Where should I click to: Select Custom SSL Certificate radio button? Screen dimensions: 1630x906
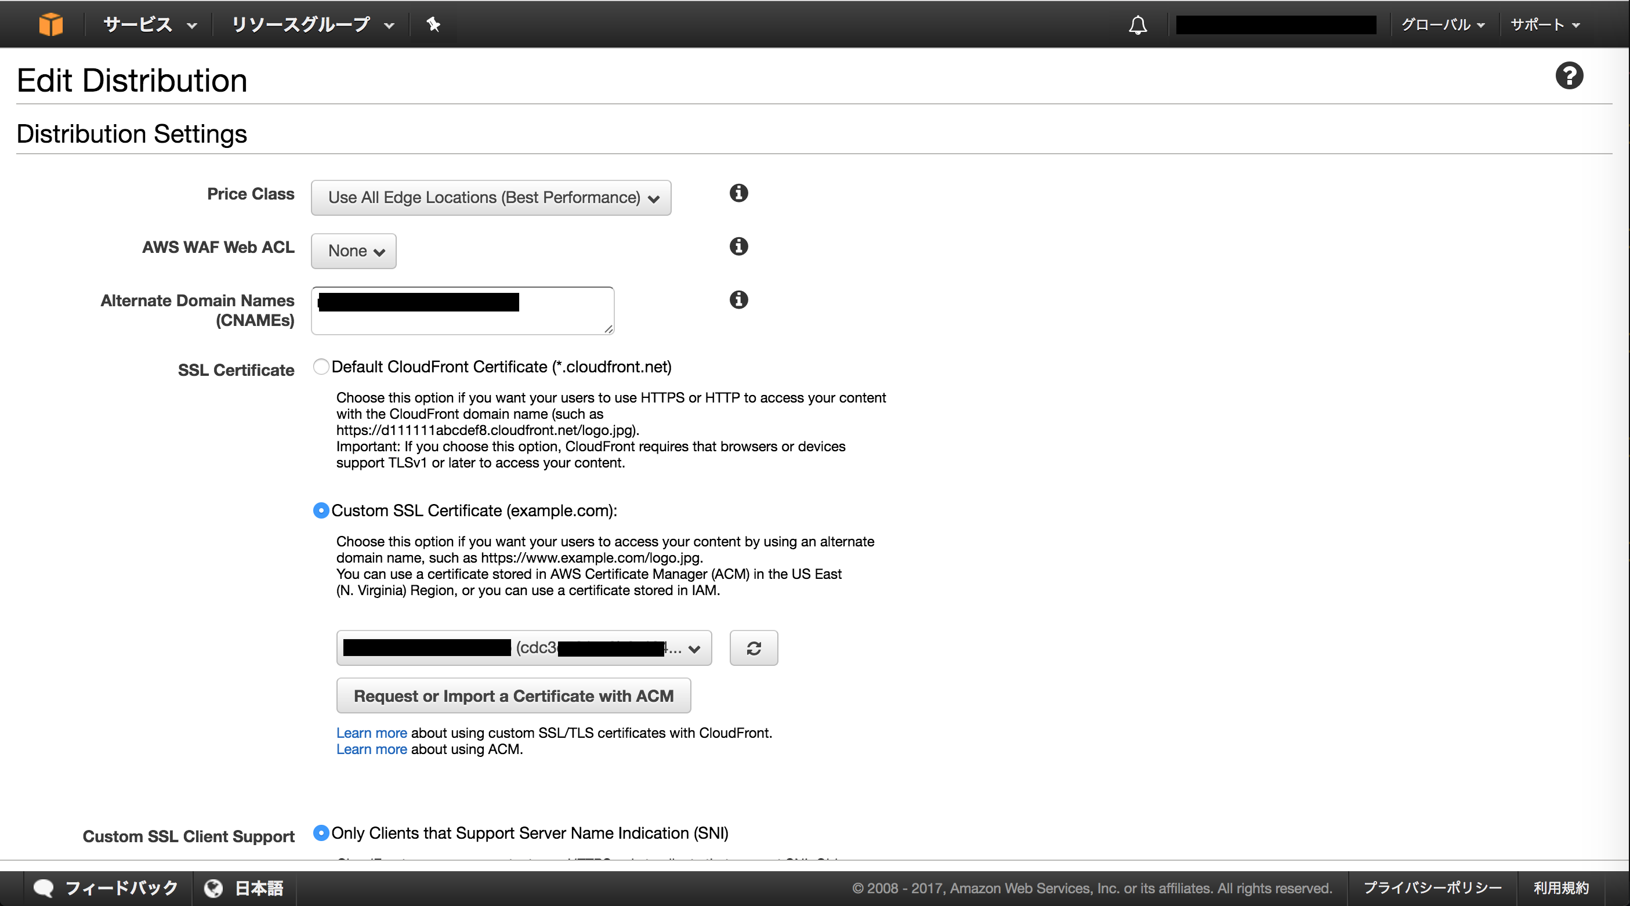[320, 511]
